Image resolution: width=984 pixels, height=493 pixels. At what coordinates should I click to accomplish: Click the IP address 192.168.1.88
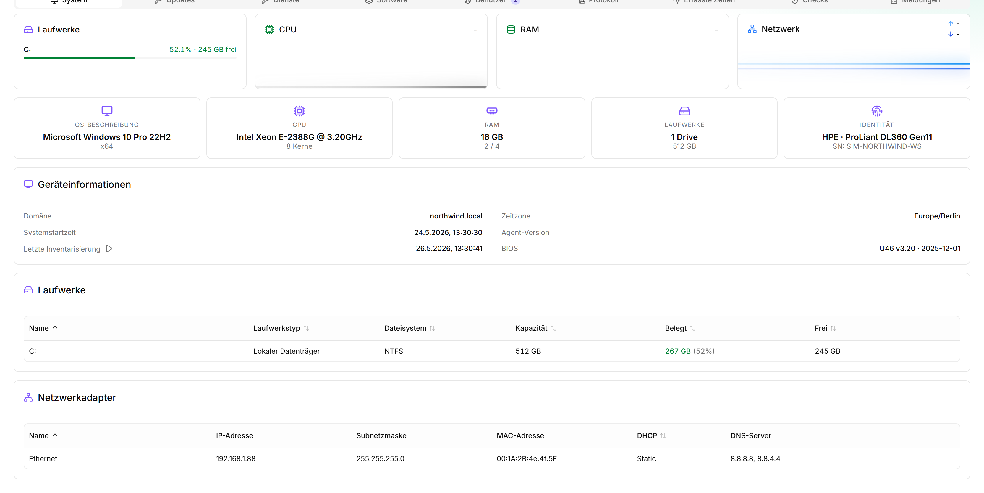click(236, 459)
